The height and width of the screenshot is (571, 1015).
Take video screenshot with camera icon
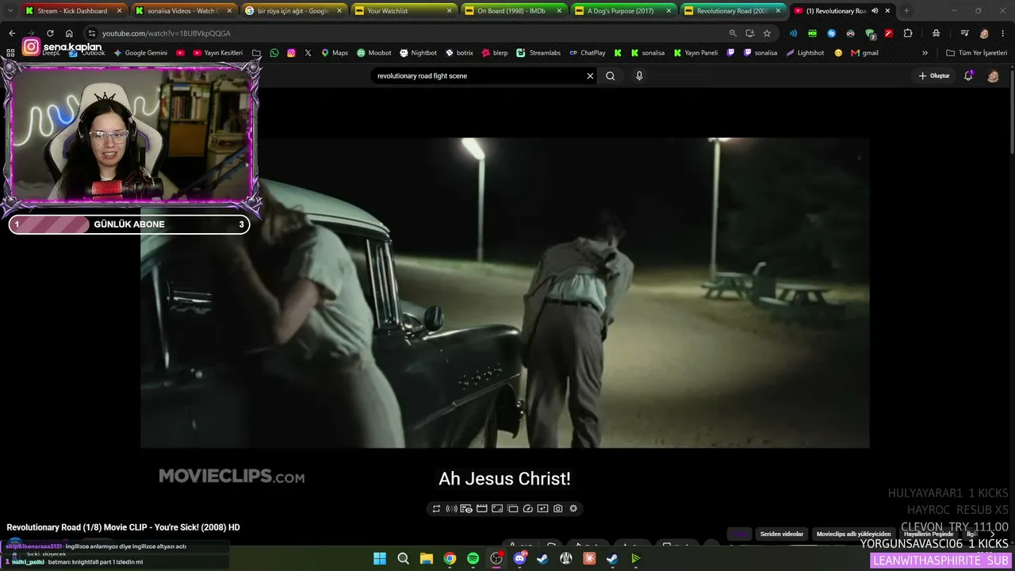558,508
